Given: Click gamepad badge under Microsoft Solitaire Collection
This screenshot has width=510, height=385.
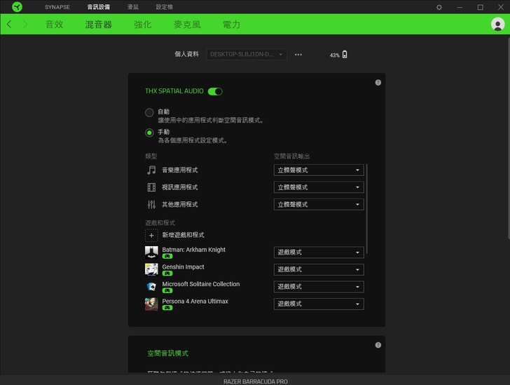Looking at the screenshot, I should tap(167, 290).
